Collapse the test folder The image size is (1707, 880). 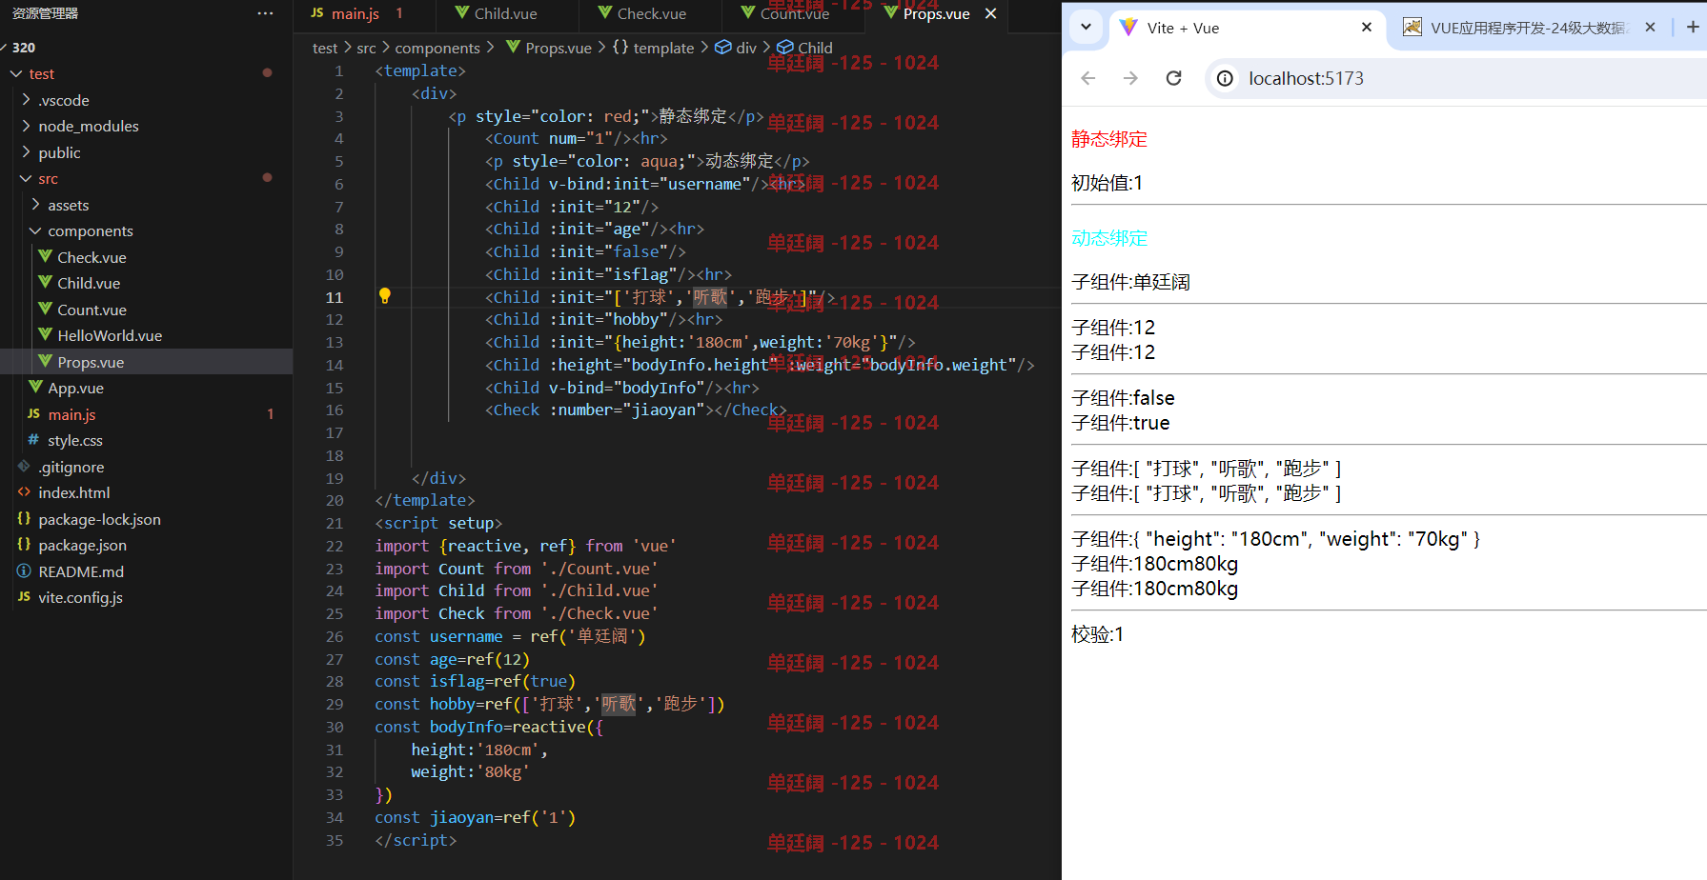(x=16, y=73)
